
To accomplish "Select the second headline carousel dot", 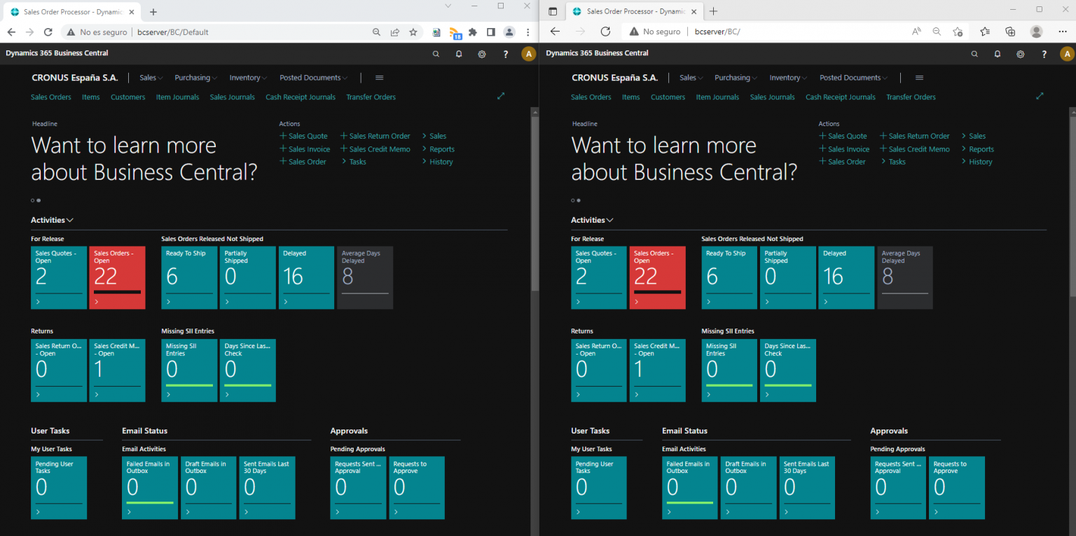I will click(x=40, y=200).
